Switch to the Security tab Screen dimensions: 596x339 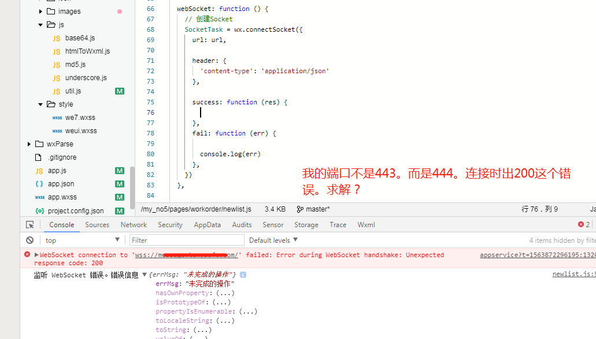[x=171, y=225]
